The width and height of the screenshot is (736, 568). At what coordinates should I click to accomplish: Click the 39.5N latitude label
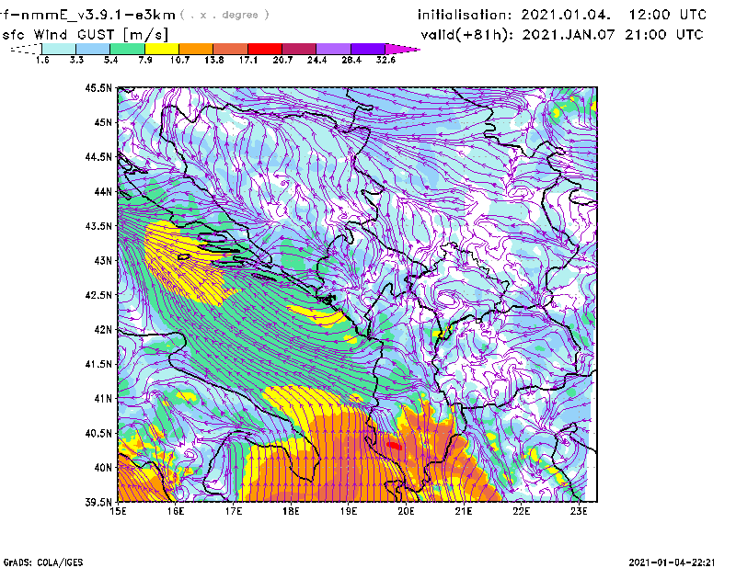98,502
